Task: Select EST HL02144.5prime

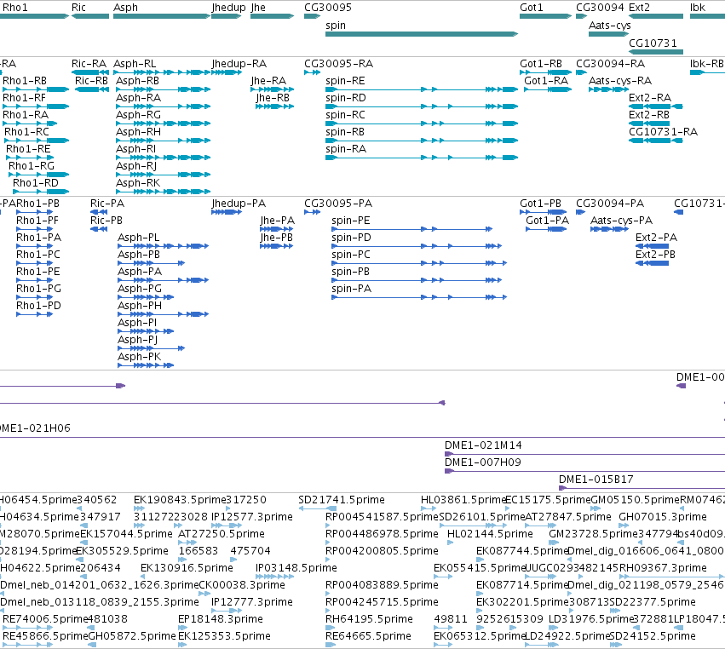Action: [490, 534]
